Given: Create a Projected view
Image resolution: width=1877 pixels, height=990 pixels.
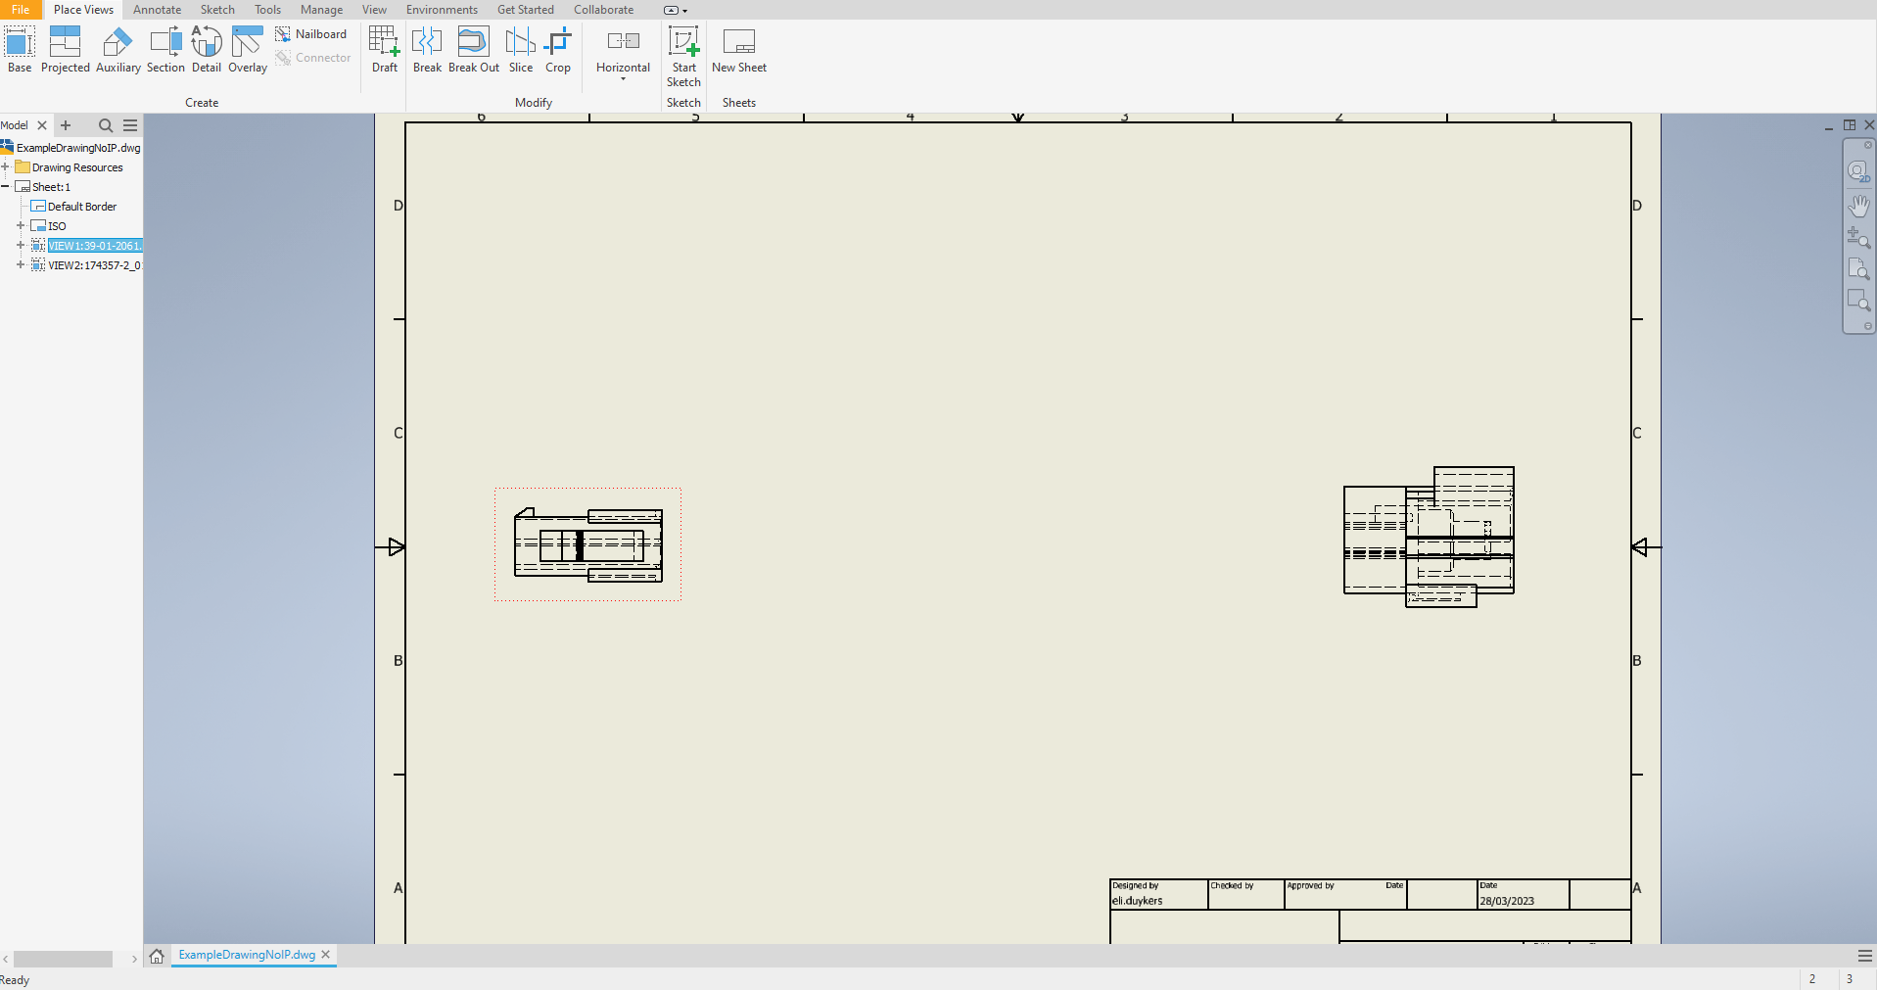Looking at the screenshot, I should (66, 45).
